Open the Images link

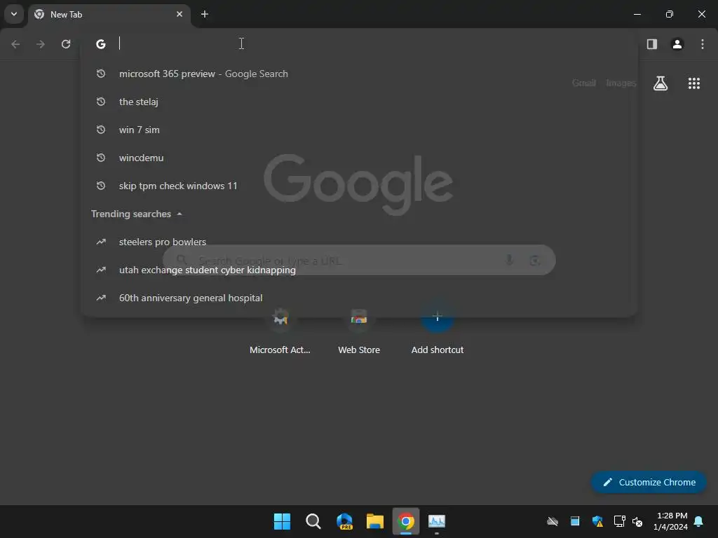(621, 83)
